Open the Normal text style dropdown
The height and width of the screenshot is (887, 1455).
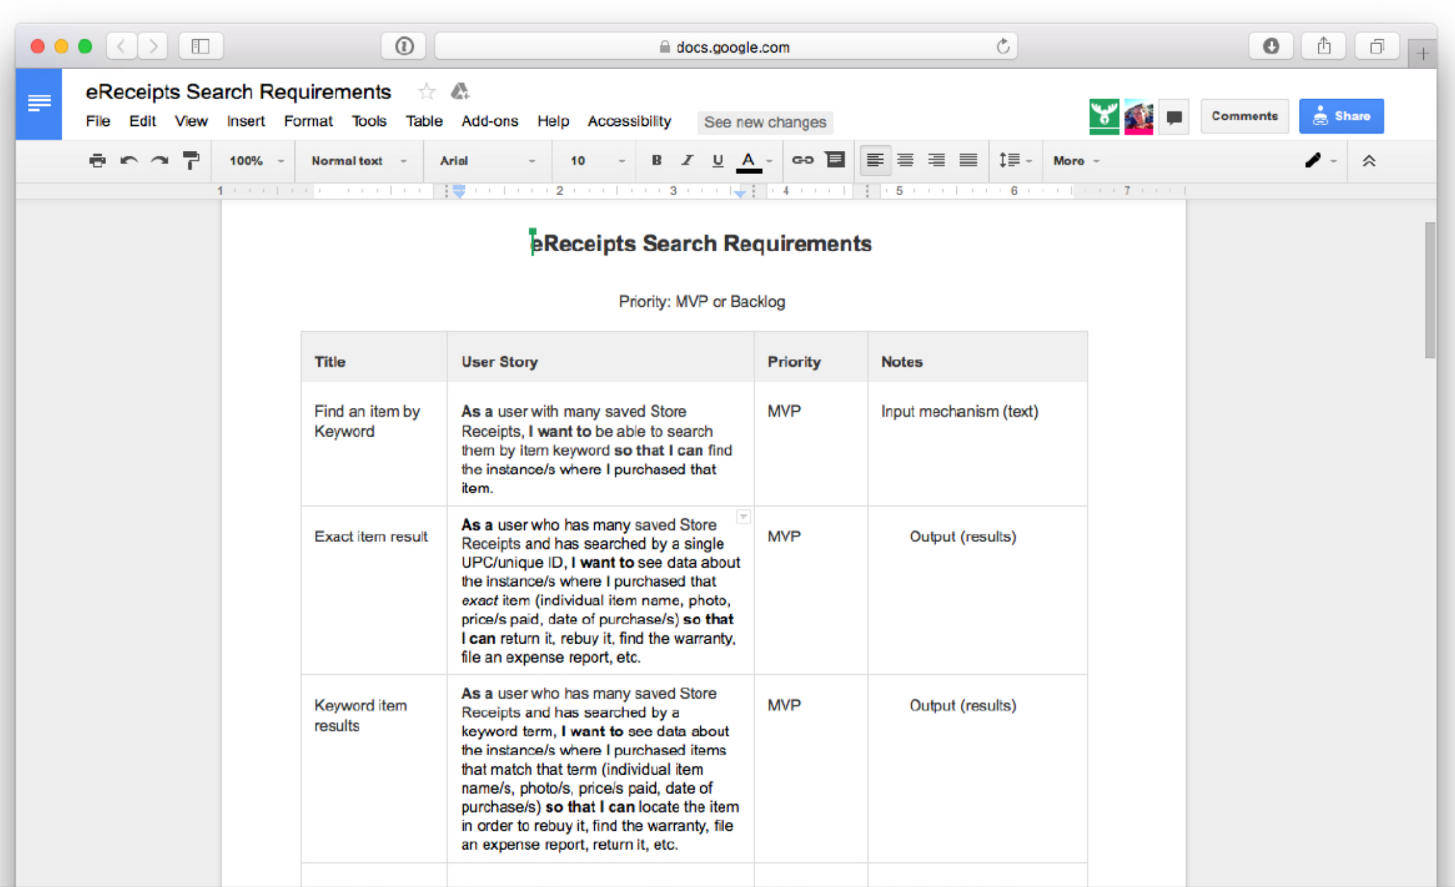tap(359, 160)
